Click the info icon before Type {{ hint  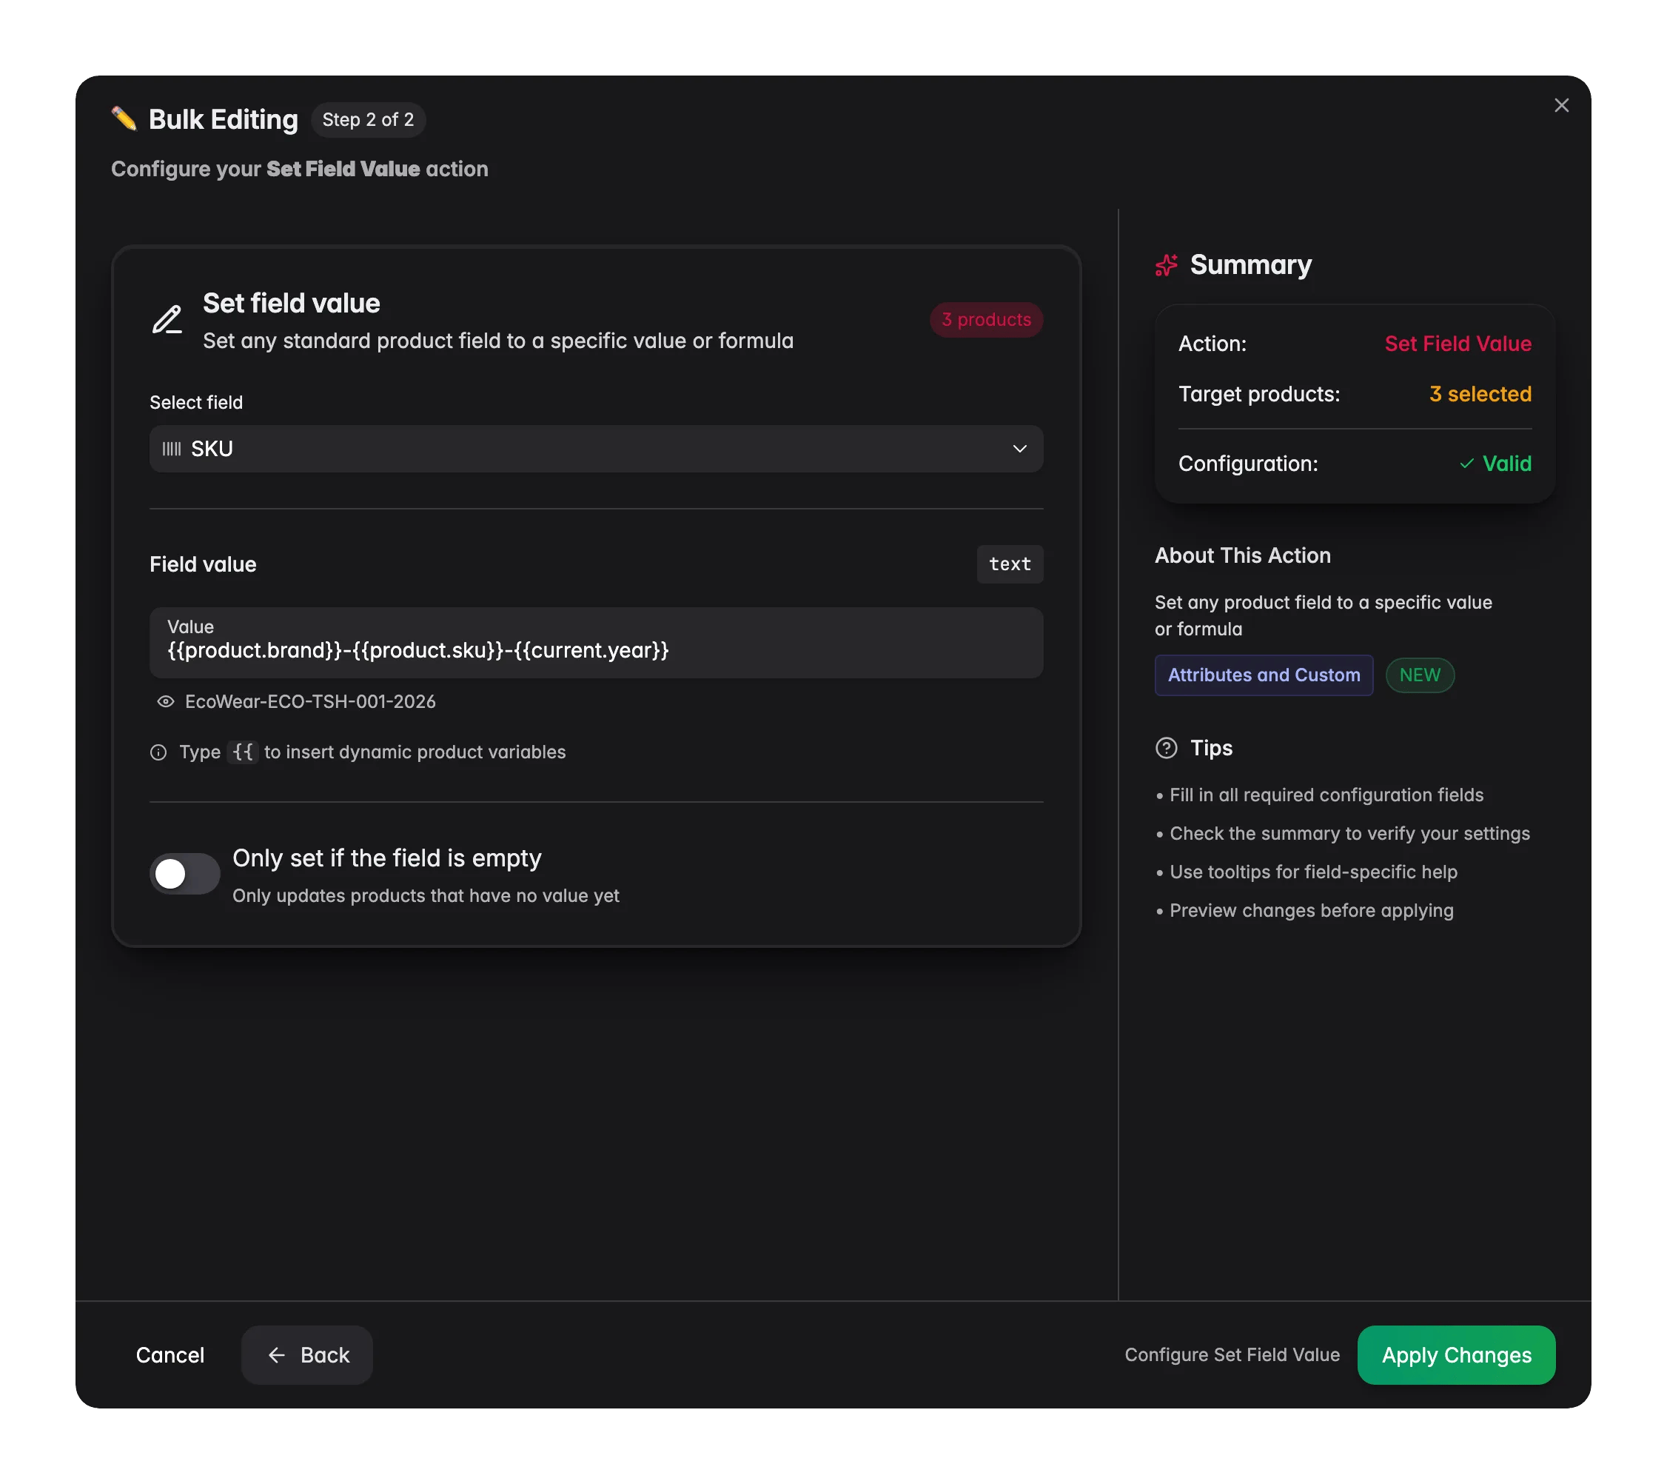[x=158, y=752]
